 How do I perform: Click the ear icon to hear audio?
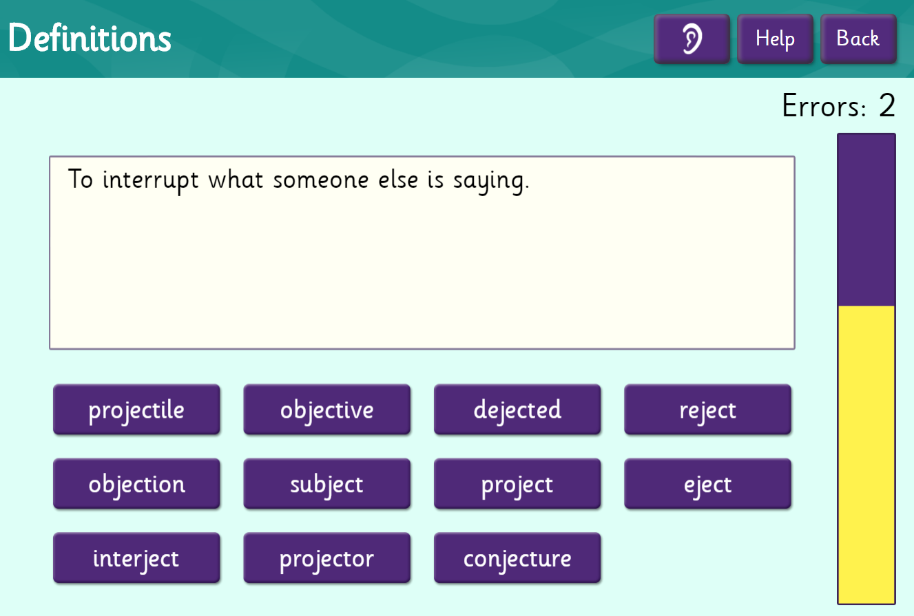[x=692, y=39]
